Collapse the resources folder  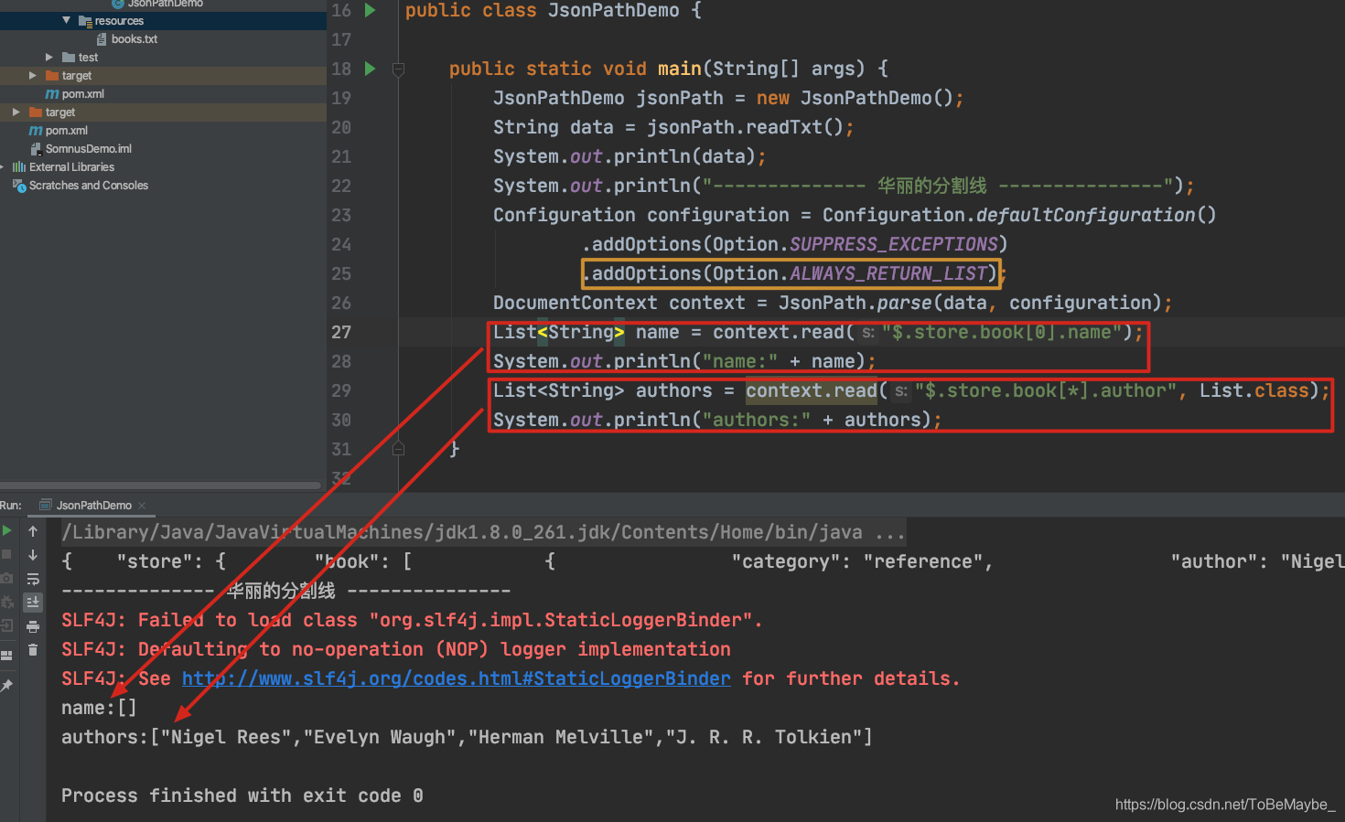coord(67,20)
